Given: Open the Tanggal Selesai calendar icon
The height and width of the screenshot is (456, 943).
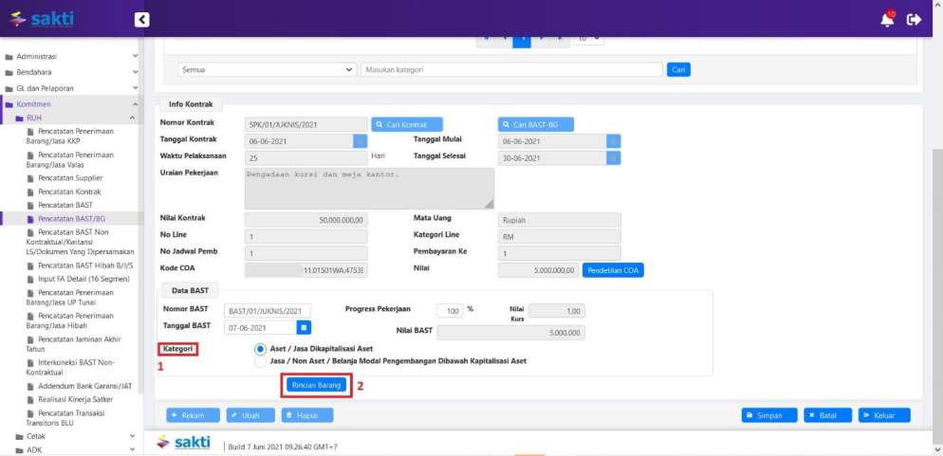Looking at the screenshot, I should [614, 157].
